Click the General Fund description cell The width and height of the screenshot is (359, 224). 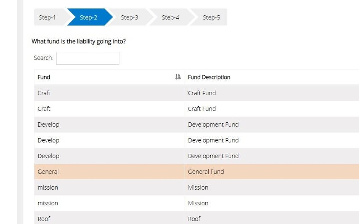206,171
